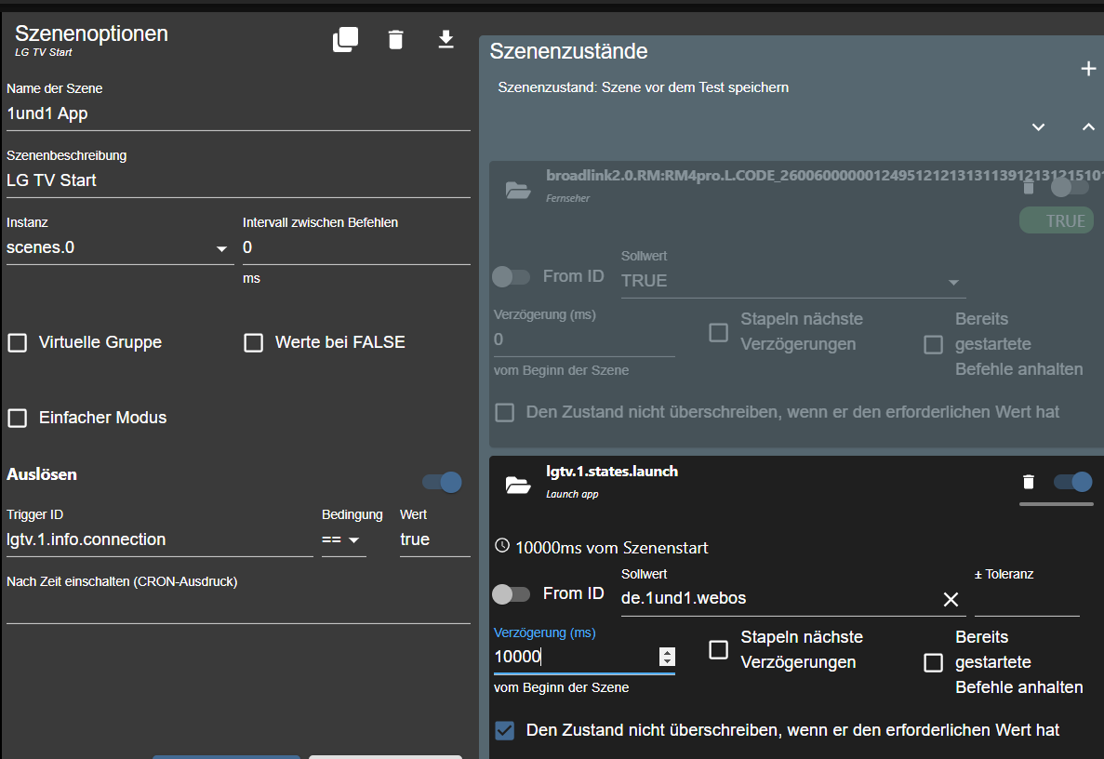Enable the Virtuelle Gruppe checkbox
1104x759 pixels.
pos(18,343)
